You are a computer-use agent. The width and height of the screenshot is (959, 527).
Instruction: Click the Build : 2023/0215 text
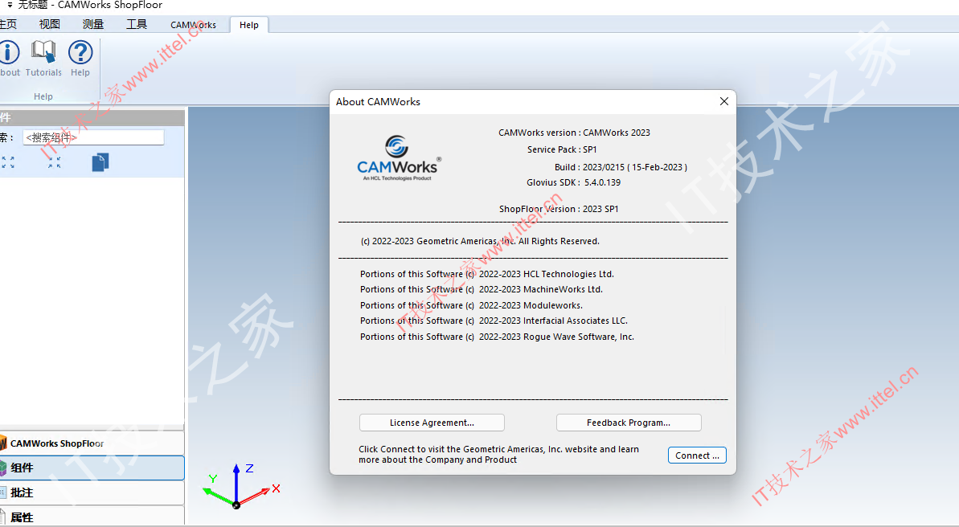[621, 167]
